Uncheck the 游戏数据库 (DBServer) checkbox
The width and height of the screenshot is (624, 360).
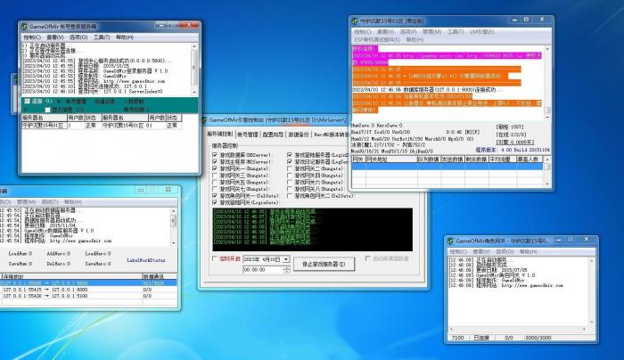click(x=215, y=154)
